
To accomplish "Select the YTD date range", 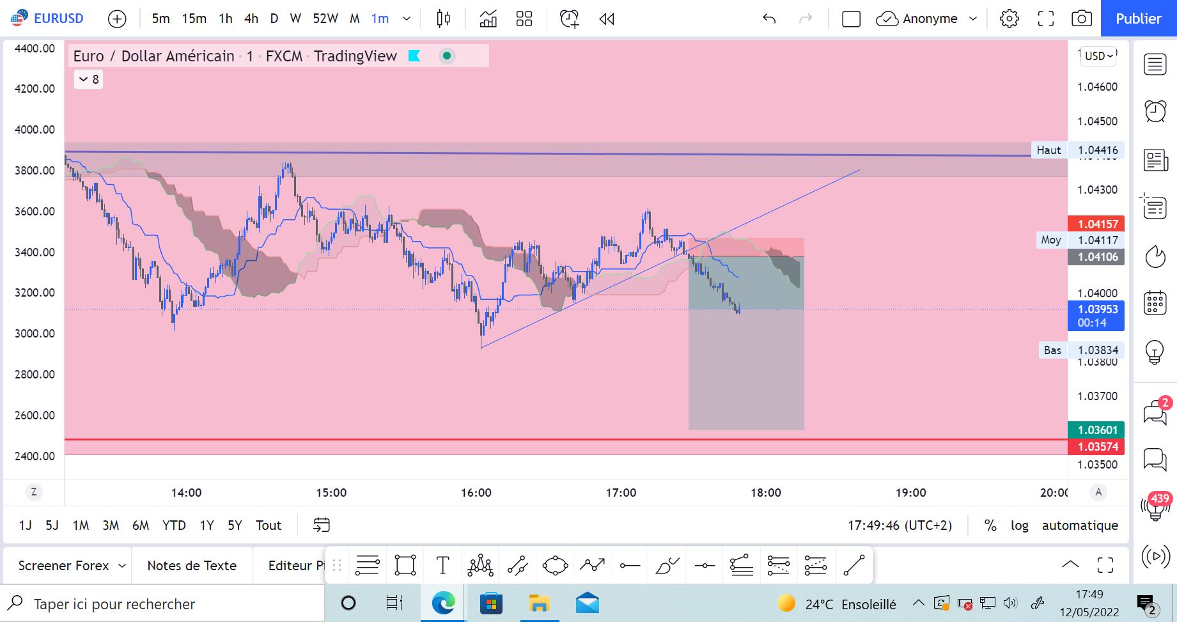I will point(174,525).
